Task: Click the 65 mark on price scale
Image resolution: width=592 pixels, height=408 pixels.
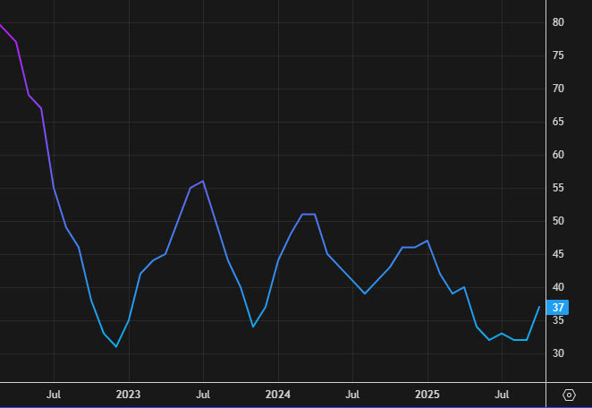Action: 558,122
